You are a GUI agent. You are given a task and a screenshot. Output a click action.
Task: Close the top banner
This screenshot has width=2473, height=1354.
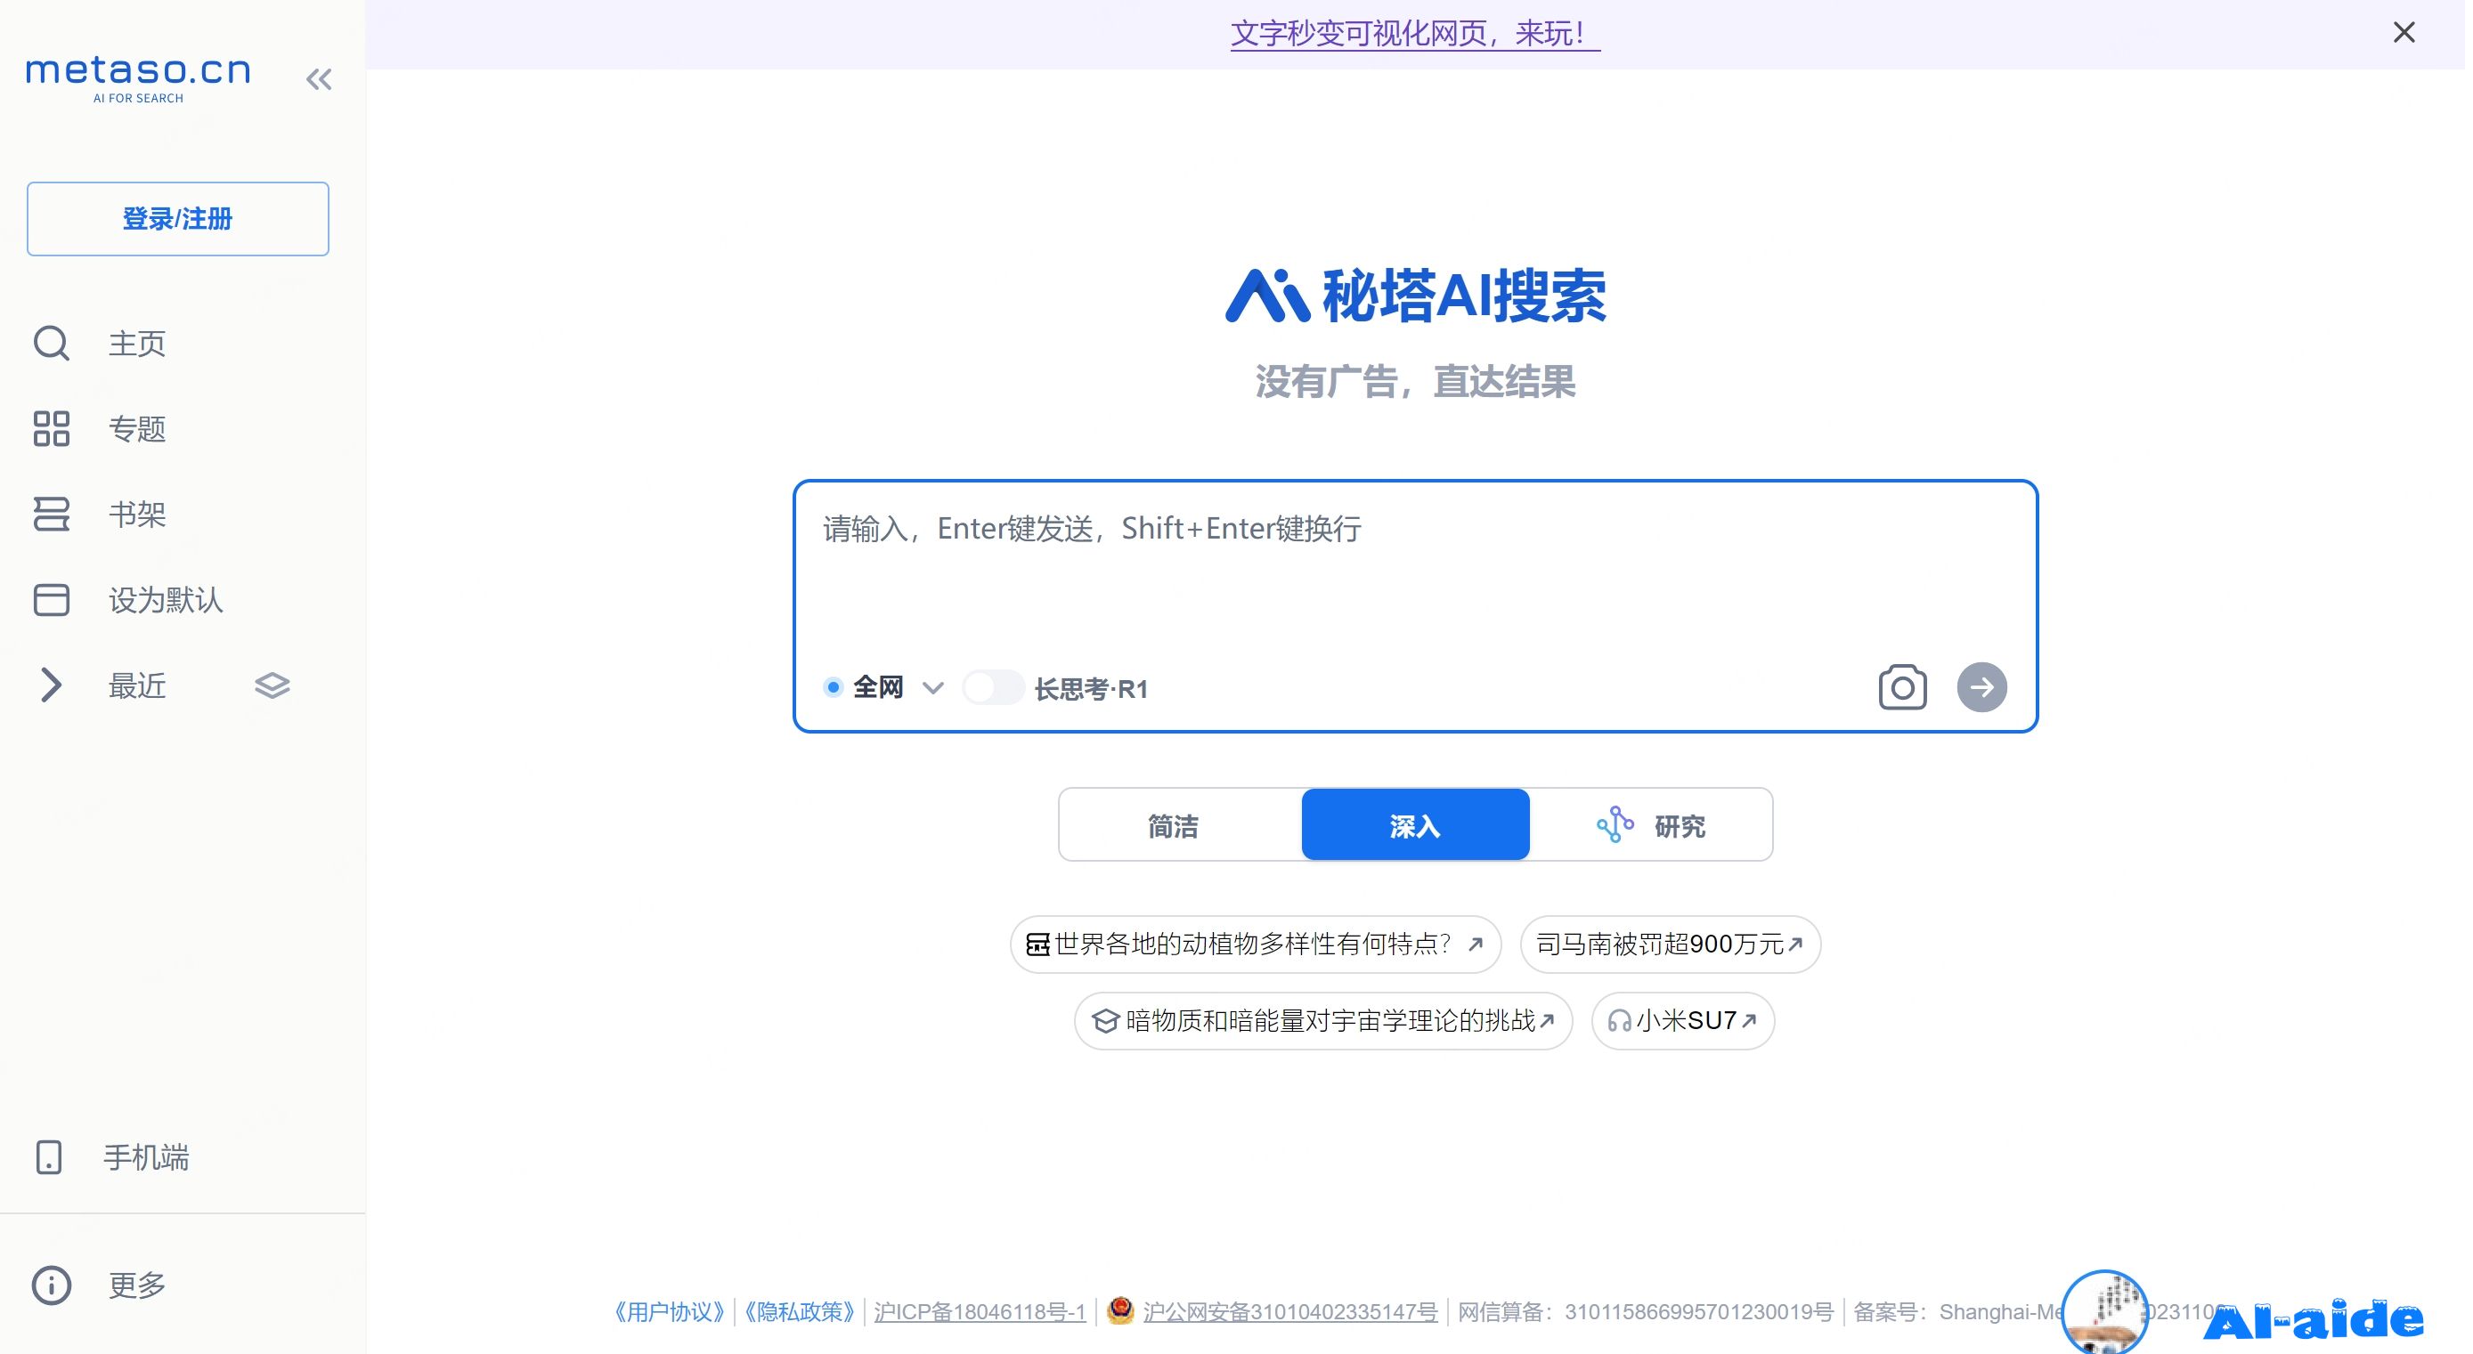tap(2403, 33)
